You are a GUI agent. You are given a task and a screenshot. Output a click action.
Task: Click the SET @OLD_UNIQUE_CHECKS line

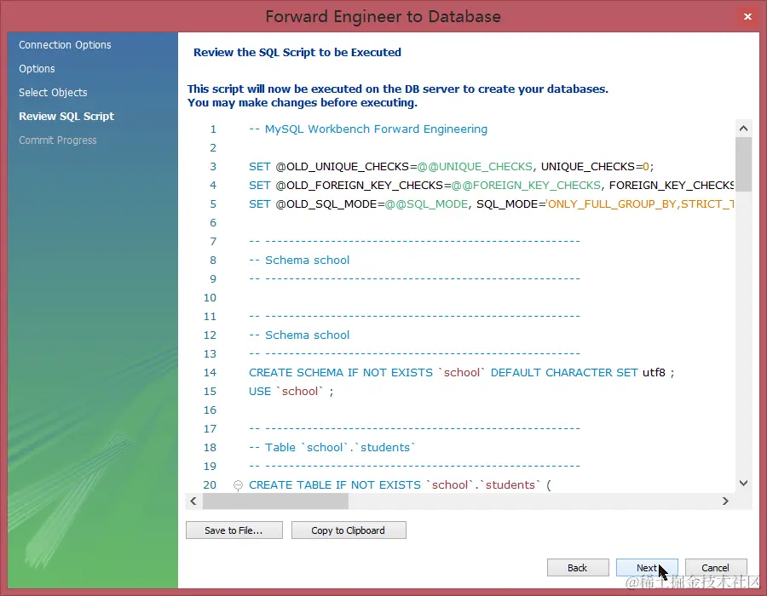click(x=451, y=167)
